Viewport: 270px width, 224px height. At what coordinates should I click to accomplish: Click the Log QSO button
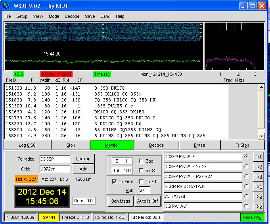(x=27, y=145)
